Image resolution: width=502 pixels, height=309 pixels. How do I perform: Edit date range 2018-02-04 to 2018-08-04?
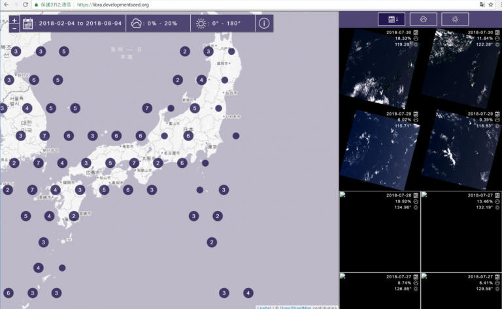[80, 24]
